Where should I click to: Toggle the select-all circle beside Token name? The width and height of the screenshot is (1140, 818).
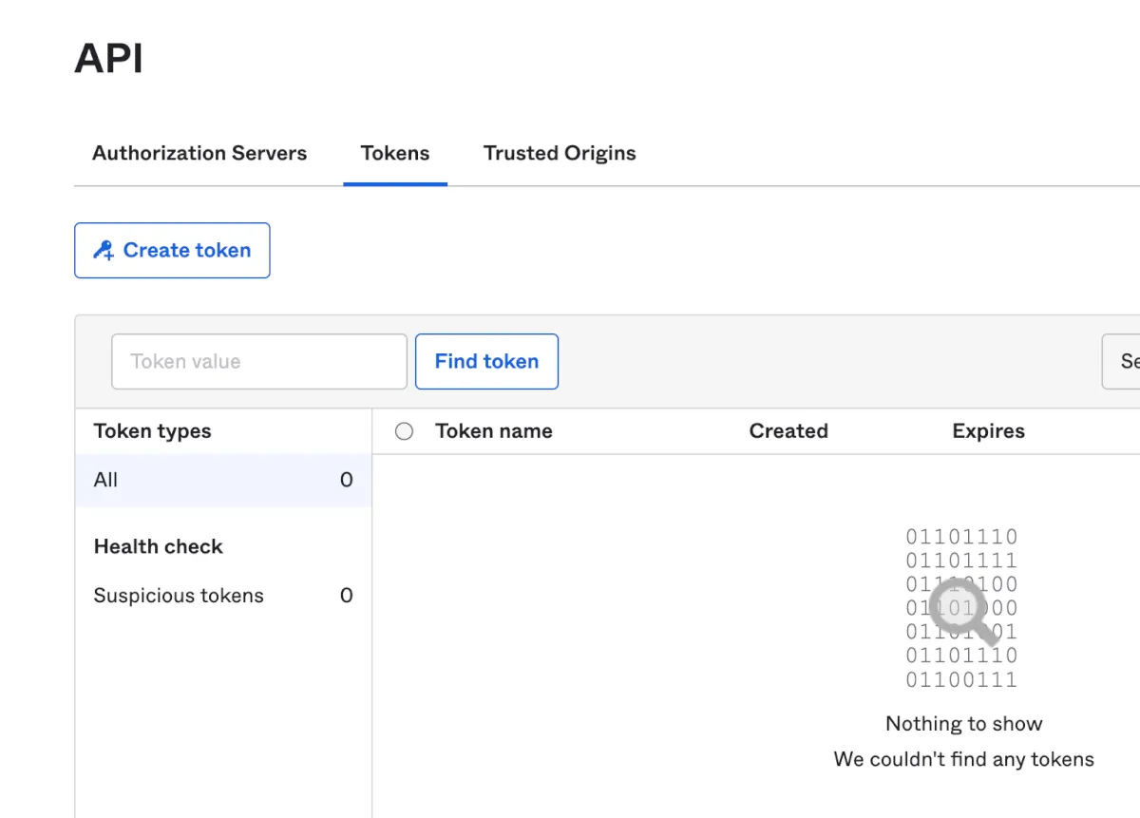click(404, 431)
